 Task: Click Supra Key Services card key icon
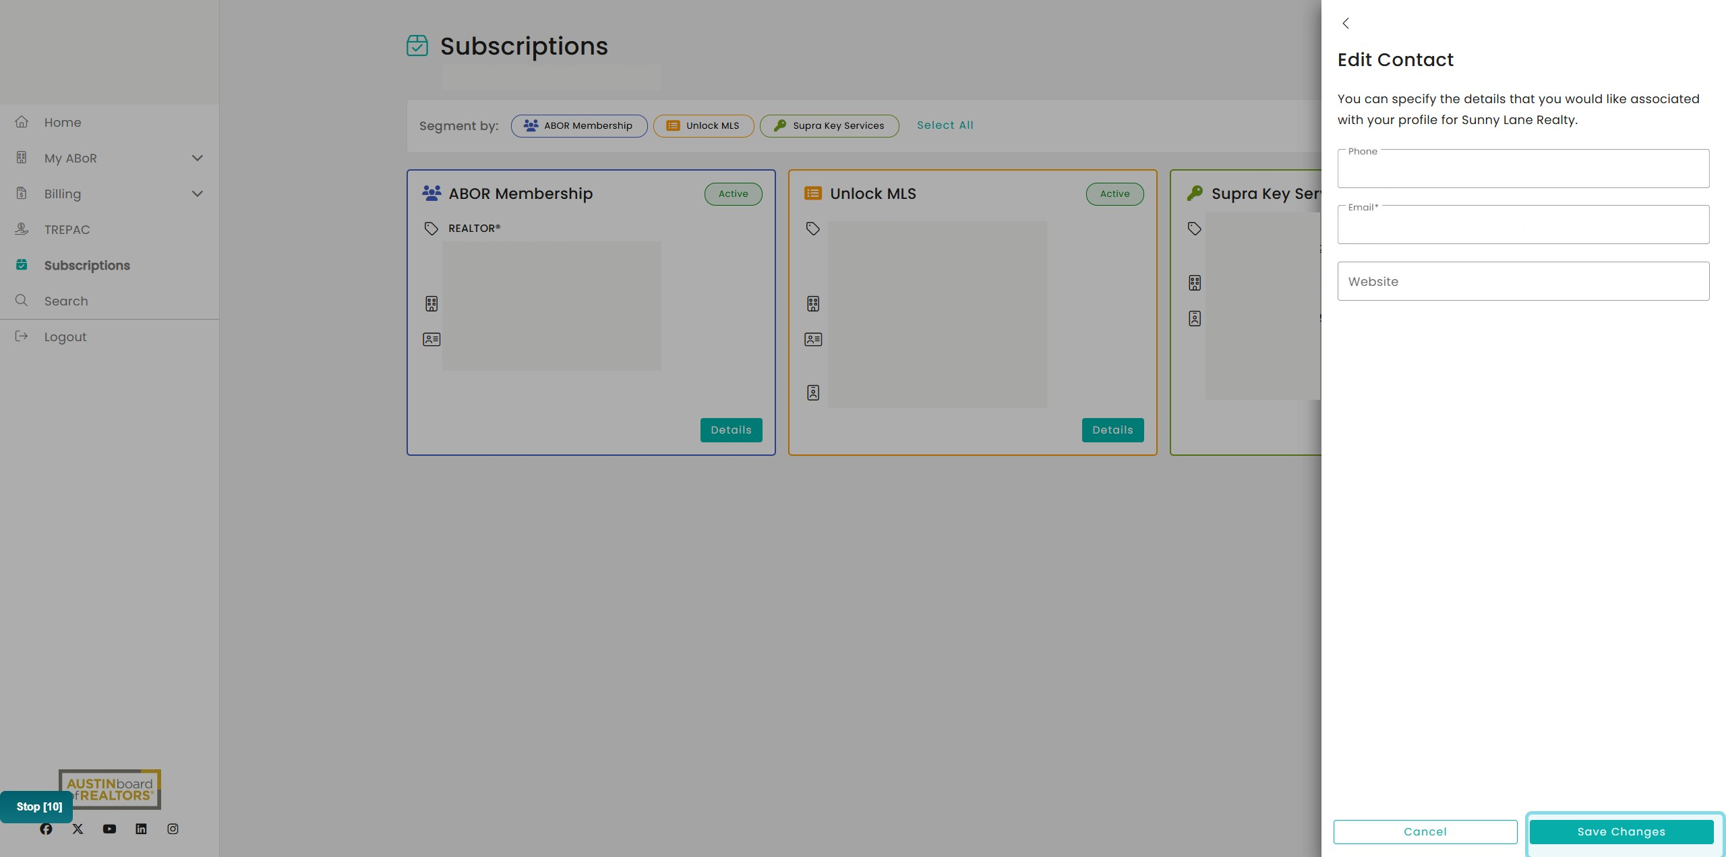coord(1195,194)
